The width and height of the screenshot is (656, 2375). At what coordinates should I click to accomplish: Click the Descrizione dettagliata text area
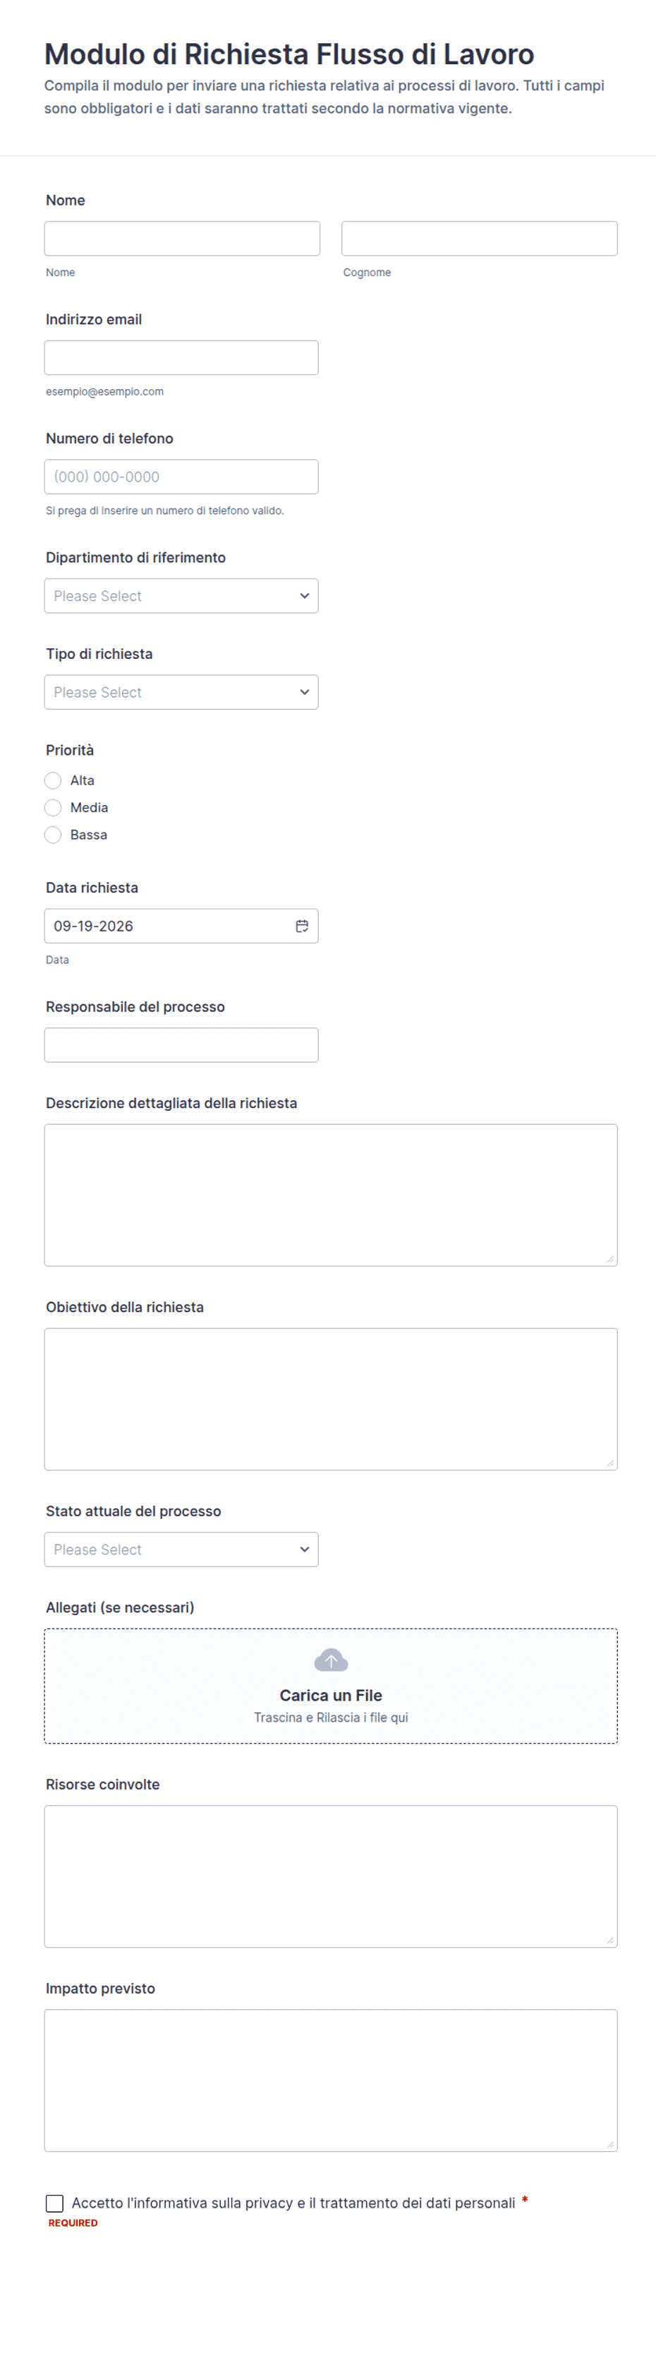(331, 1195)
